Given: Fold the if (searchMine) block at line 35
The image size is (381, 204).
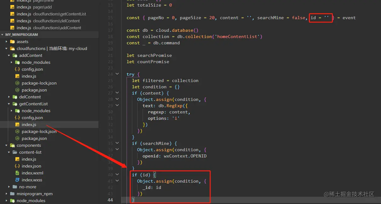Looking at the screenshot, I should (117, 143).
